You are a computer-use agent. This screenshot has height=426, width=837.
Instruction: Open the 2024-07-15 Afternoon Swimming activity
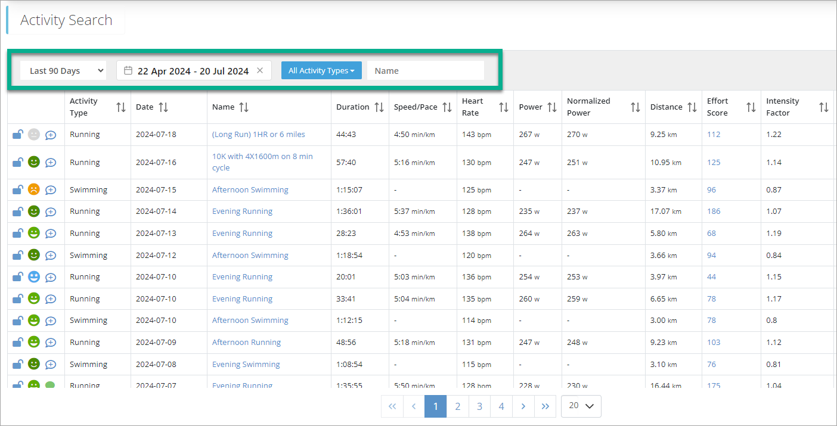(250, 189)
